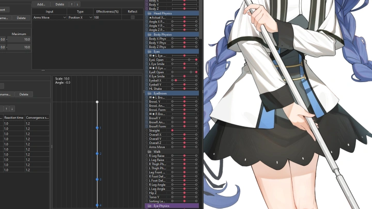The width and height of the screenshot is (372, 209).
Task: Select white anchor point atop pendulum
Action: coord(97,102)
